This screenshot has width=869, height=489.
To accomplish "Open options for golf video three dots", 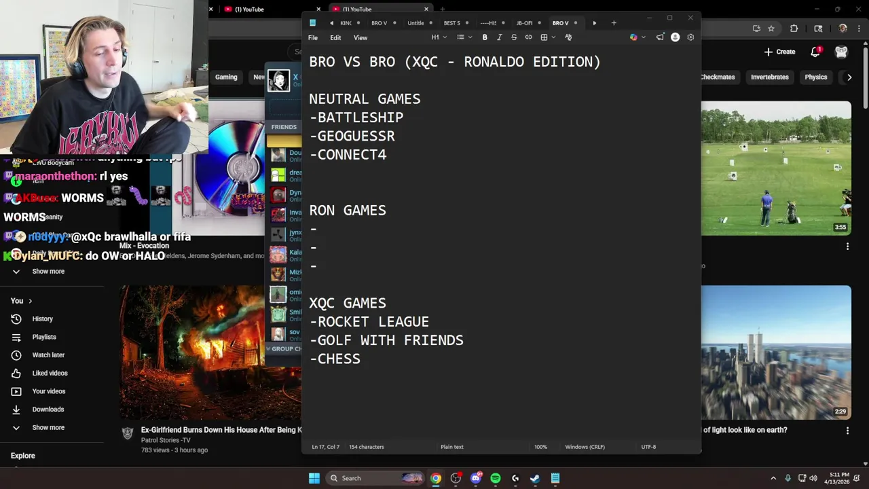I will (847, 247).
